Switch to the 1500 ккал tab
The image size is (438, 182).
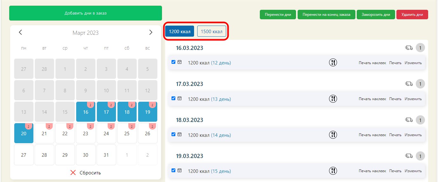coord(212,31)
